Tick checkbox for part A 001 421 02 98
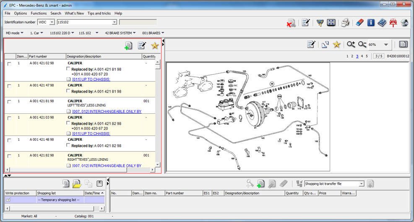 [9, 64]
